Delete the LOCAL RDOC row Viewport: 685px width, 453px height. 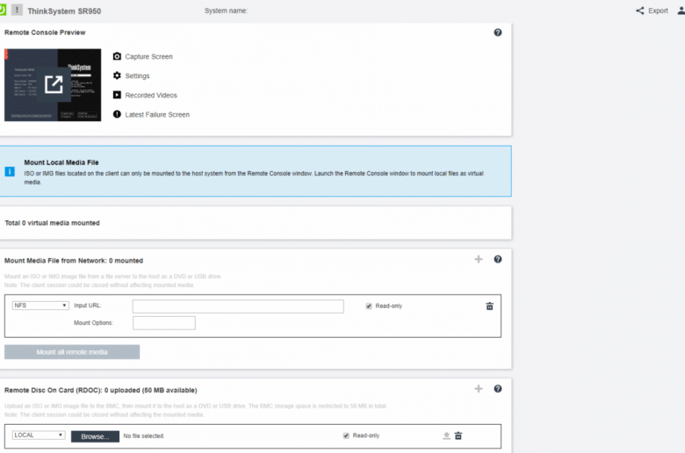click(x=458, y=435)
